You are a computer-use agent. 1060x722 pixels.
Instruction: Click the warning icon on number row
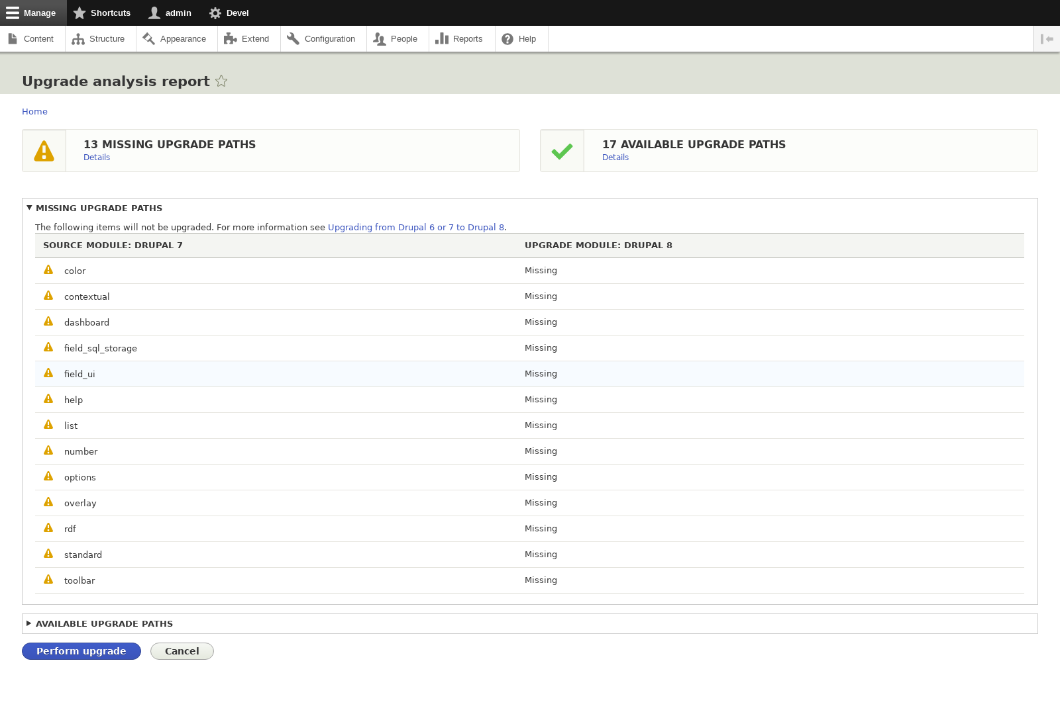[48, 451]
